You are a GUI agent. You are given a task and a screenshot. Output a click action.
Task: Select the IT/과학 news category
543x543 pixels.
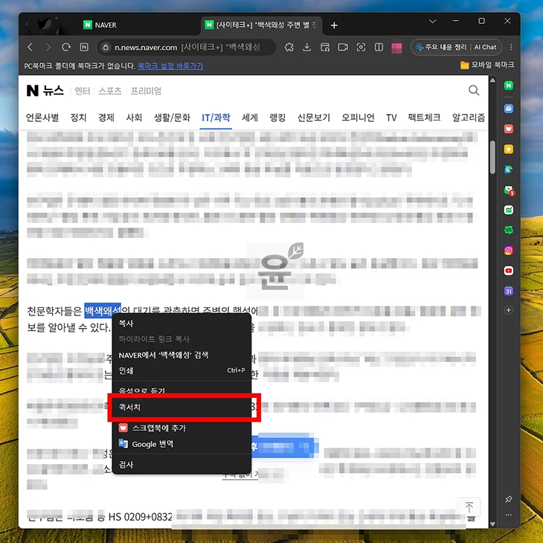click(216, 118)
